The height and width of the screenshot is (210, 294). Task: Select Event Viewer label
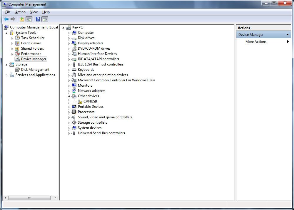click(31, 43)
